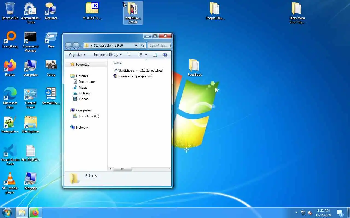Select Libraries in navigation pane
Viewport: 350px width, 218px height.
point(79,76)
